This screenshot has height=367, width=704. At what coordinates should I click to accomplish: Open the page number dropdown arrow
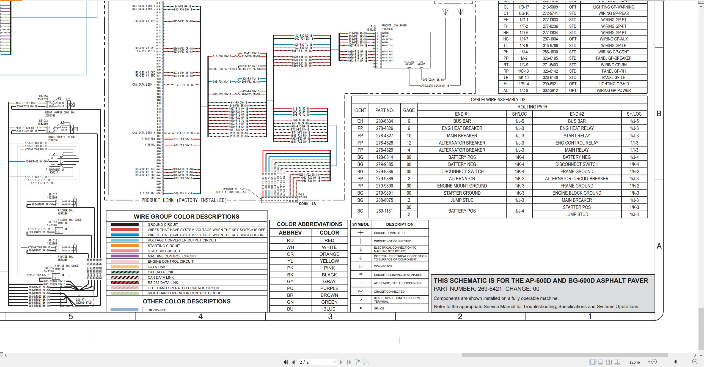335,362
